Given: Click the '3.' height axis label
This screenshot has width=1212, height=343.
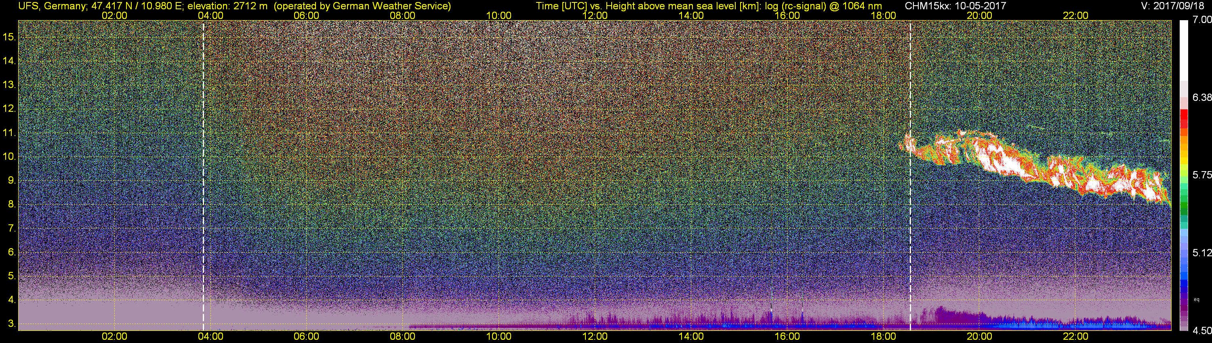Looking at the screenshot, I should coord(11,324).
